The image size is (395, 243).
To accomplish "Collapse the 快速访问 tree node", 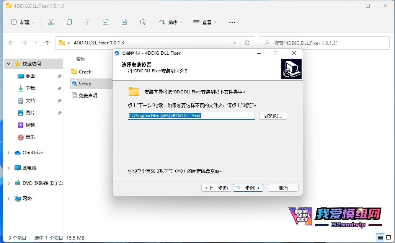I will pyautogui.click(x=9, y=64).
